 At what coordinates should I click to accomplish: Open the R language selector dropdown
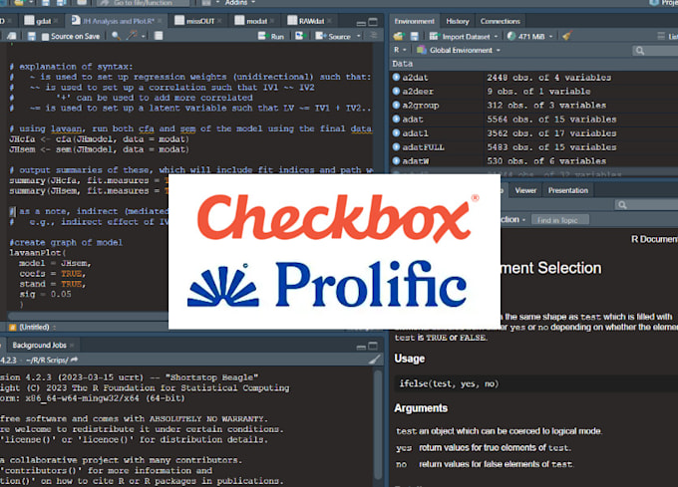(x=400, y=50)
